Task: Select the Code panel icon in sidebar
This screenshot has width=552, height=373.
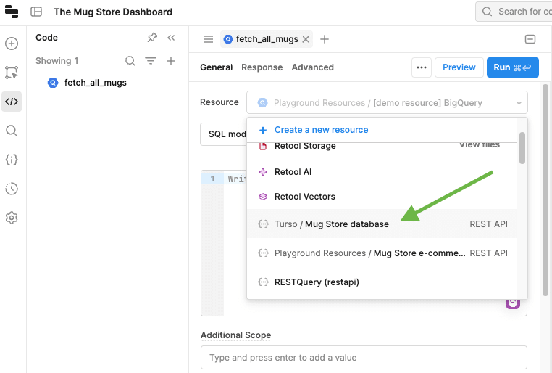Action: pos(12,102)
